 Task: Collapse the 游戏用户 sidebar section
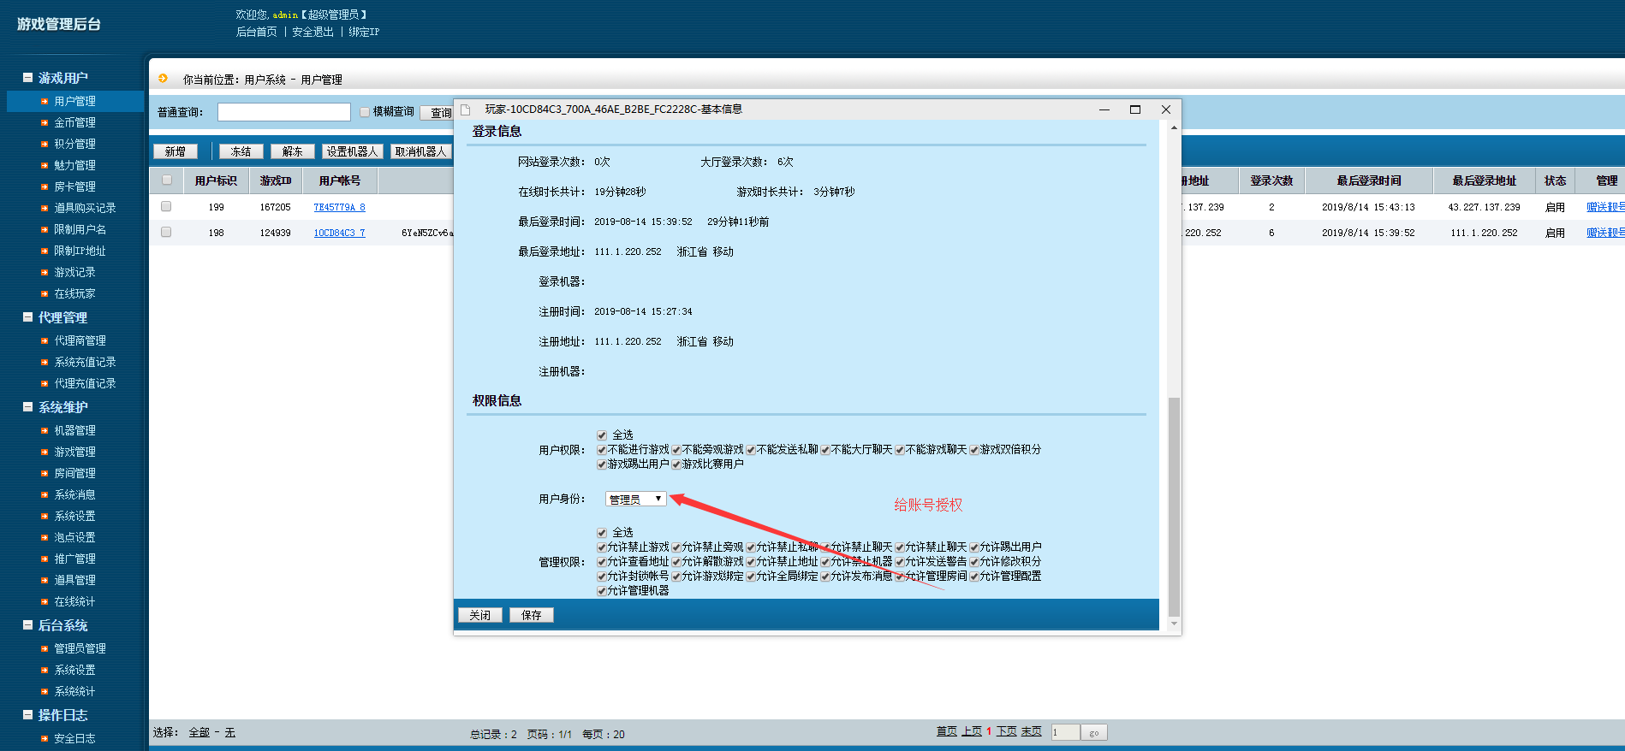tap(27, 77)
